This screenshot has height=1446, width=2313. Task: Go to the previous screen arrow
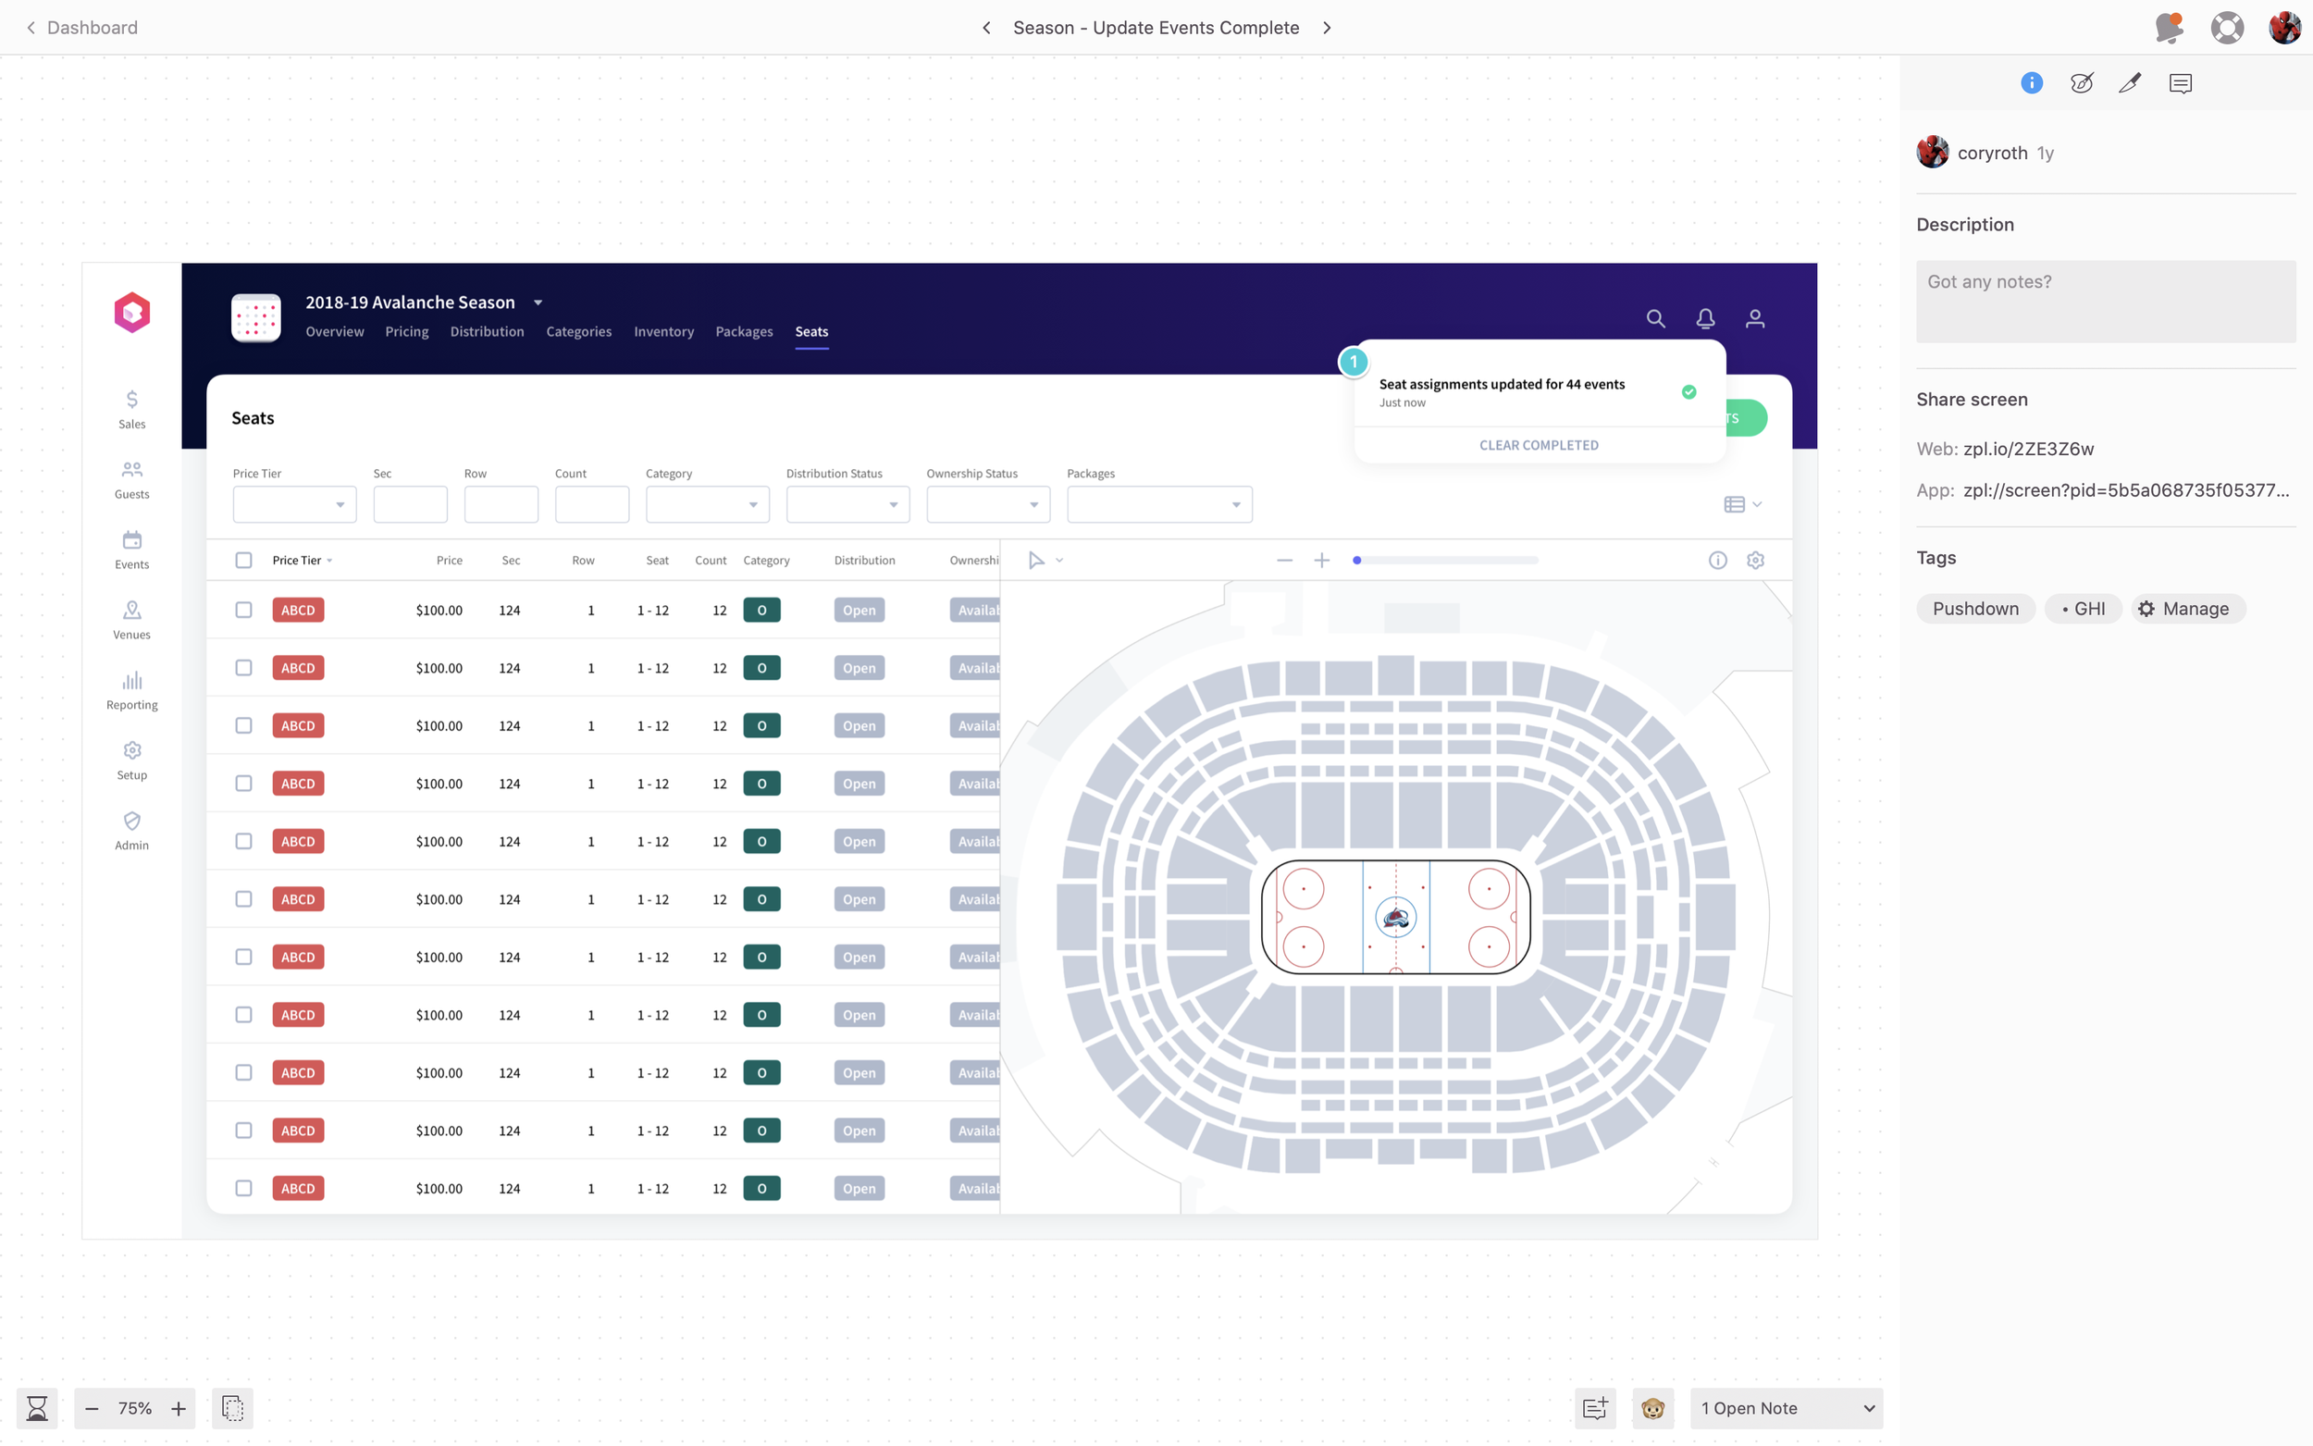point(986,28)
